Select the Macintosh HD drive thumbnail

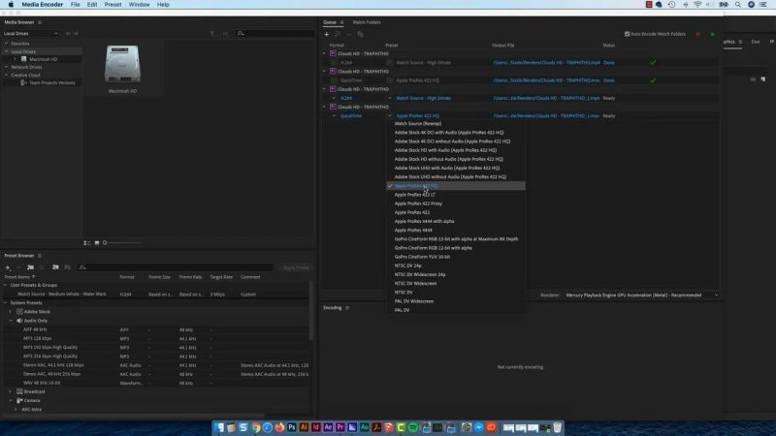coord(122,64)
